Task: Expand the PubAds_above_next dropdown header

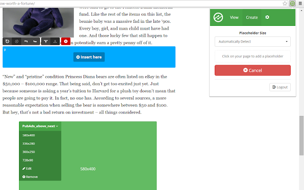Action: coord(40,126)
